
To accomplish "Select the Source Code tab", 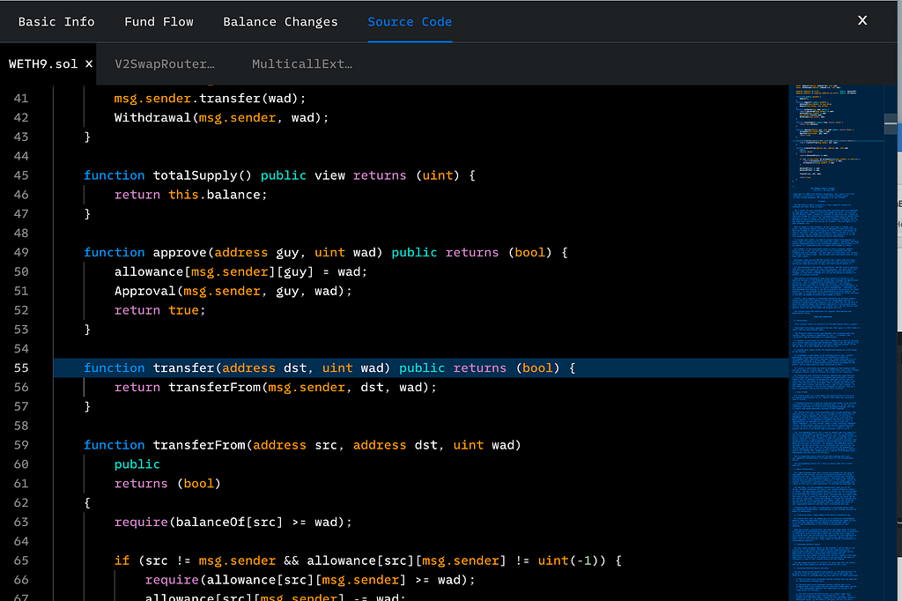I will click(x=410, y=21).
